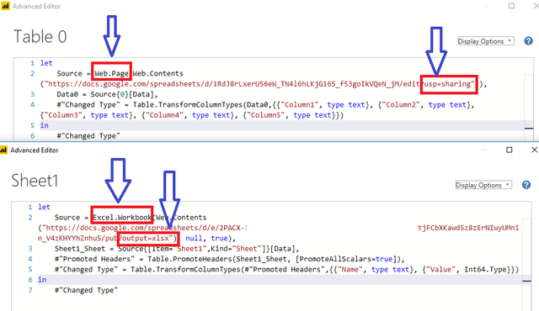Viewport: 539px width, 311px height.
Task: Maximize the Table 0 Advanced Editor window
Action: point(511,6)
